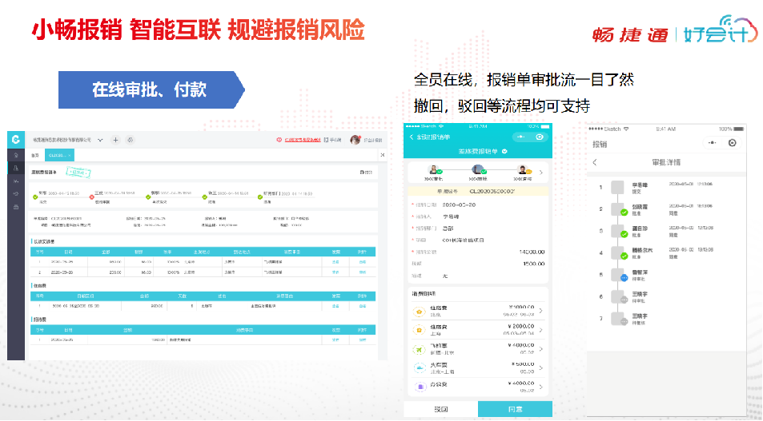
Task: Expand the approver flow chevron in mobile form
Action: 541,172
